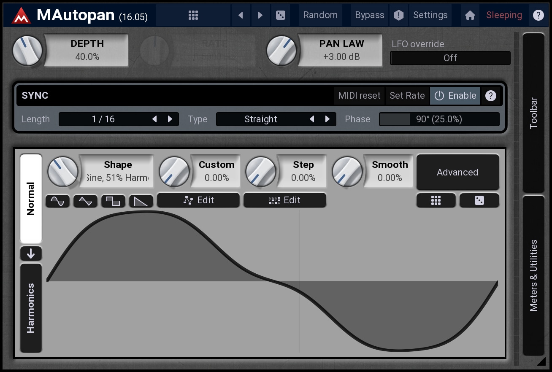Viewport: 552px width, 372px height.
Task: Click the Smooth 0.00% value box
Action: point(390,172)
